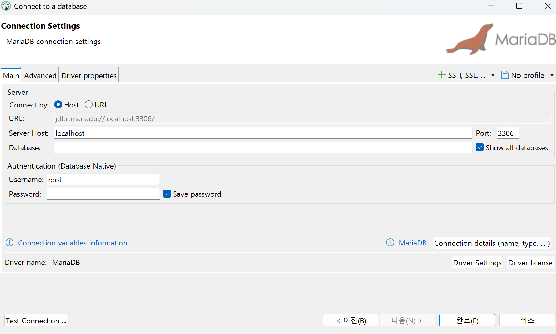Click the Username input field
This screenshot has height=334, width=556.
pos(103,180)
